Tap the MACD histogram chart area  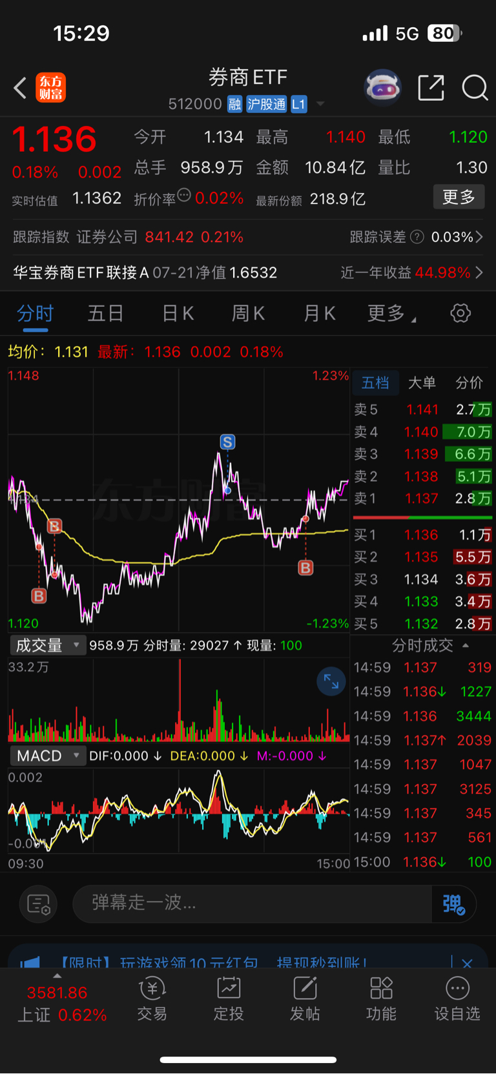[x=179, y=811]
